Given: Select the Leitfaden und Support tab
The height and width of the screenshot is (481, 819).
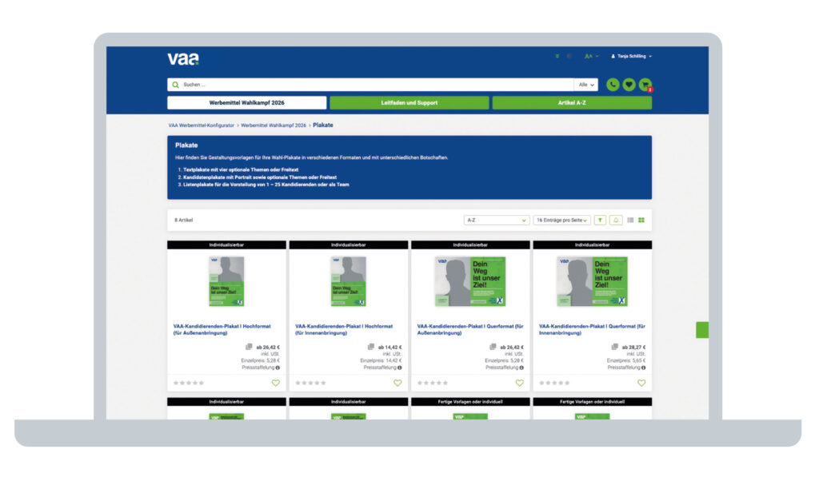Looking at the screenshot, I should [x=409, y=103].
